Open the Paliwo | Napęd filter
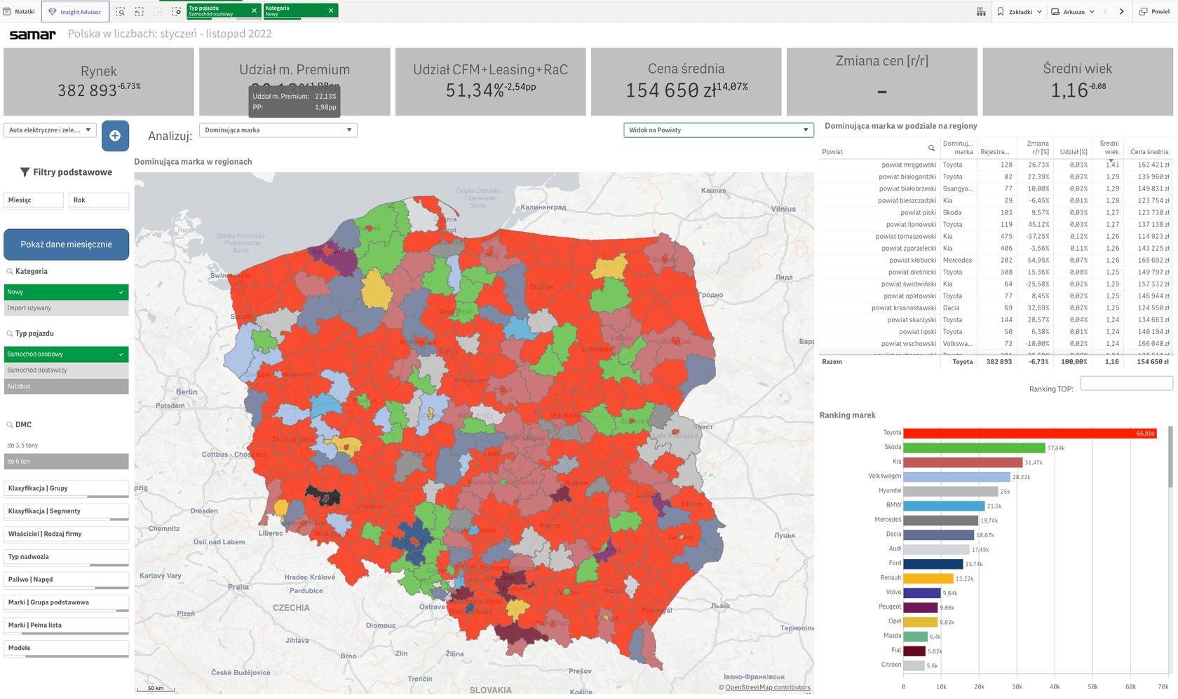The width and height of the screenshot is (1178, 699). [x=67, y=580]
